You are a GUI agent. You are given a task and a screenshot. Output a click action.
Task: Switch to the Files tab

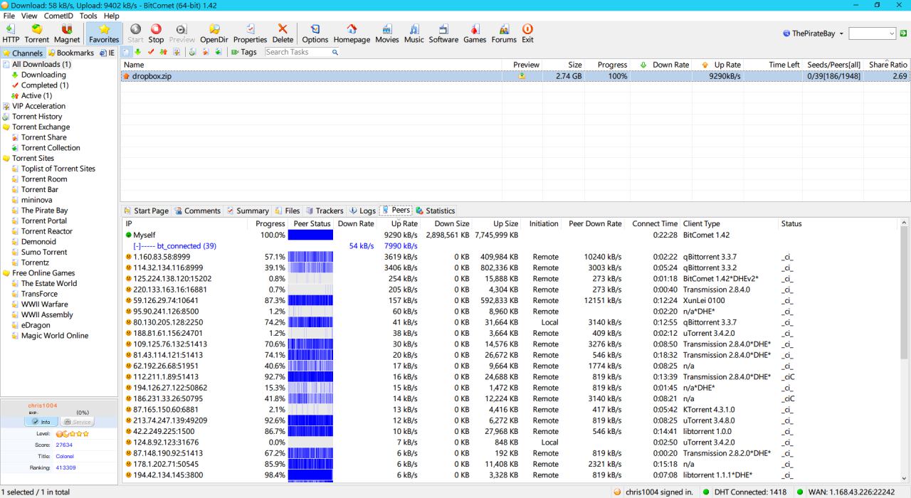coord(288,211)
